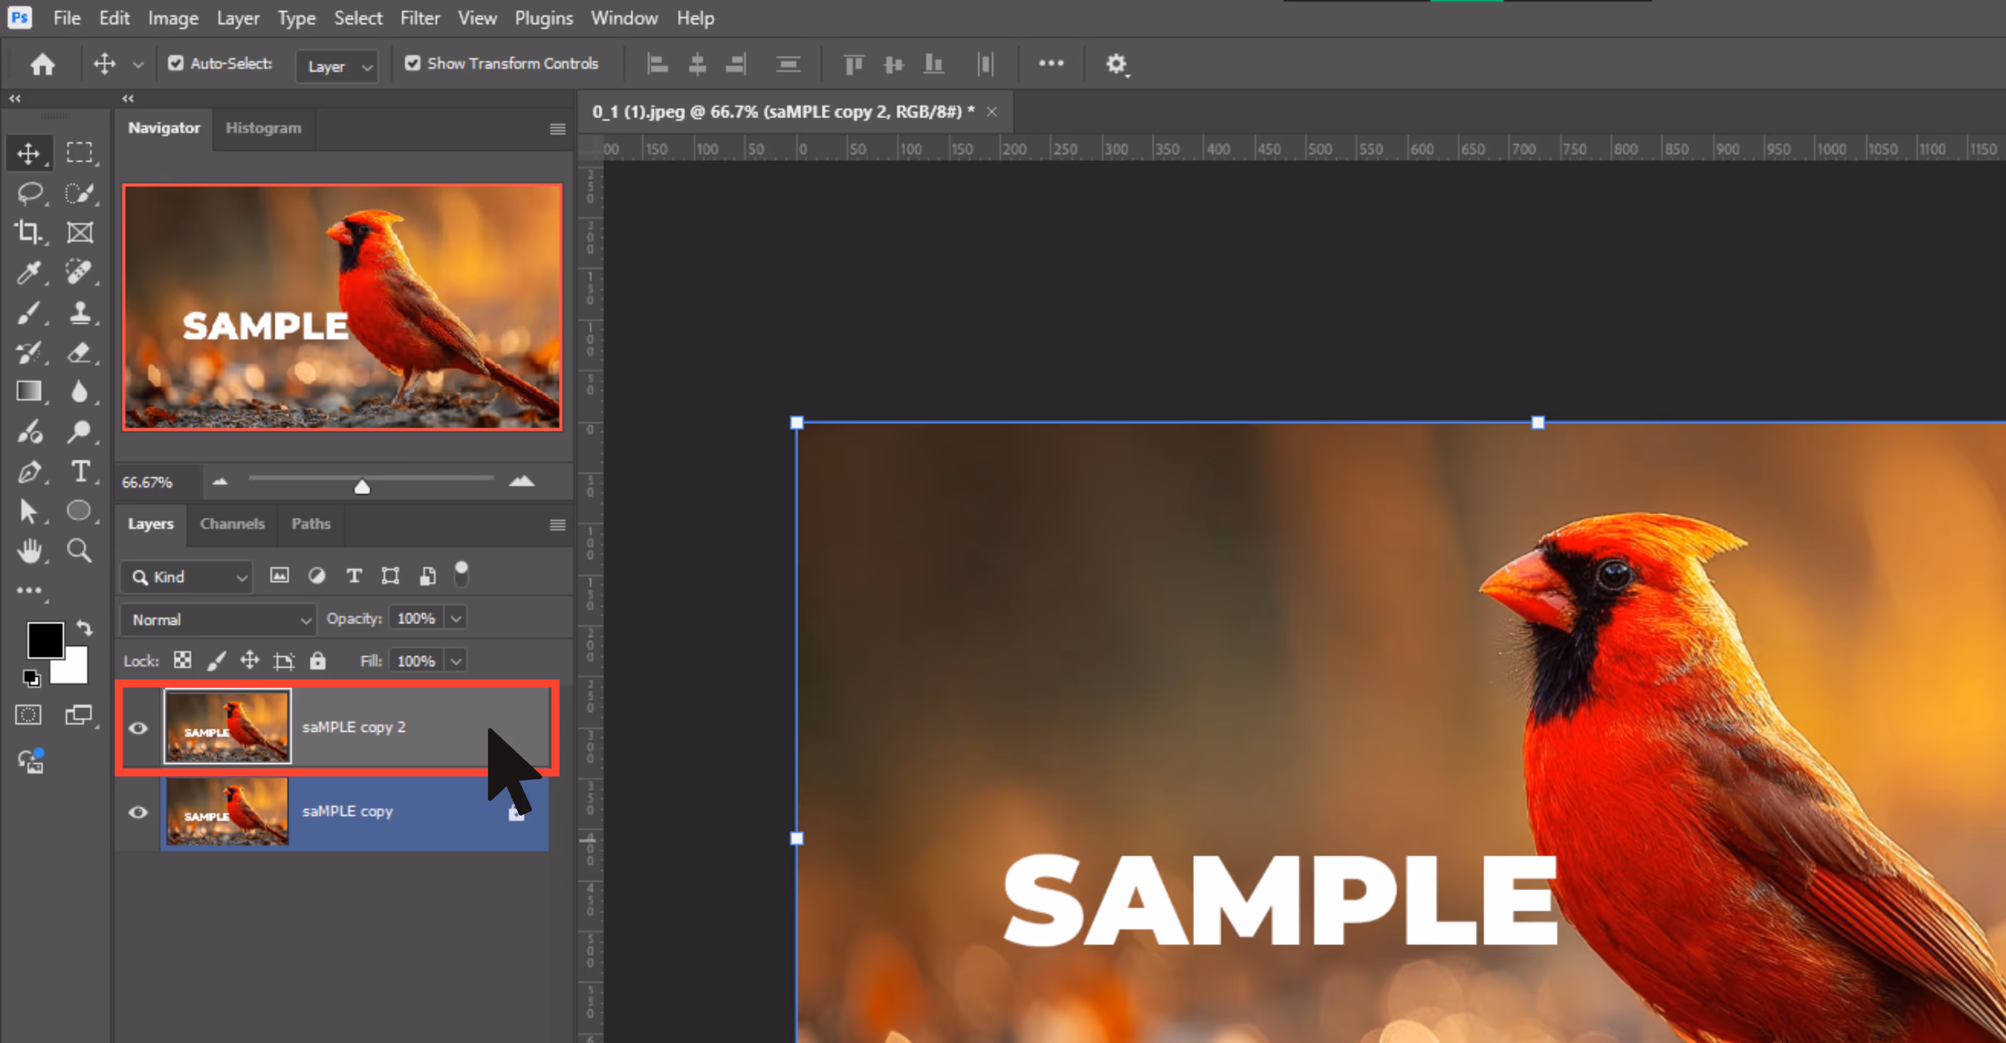This screenshot has width=2006, height=1043.
Task: Toggle the Auto-Select checkbox
Action: pyautogui.click(x=176, y=63)
